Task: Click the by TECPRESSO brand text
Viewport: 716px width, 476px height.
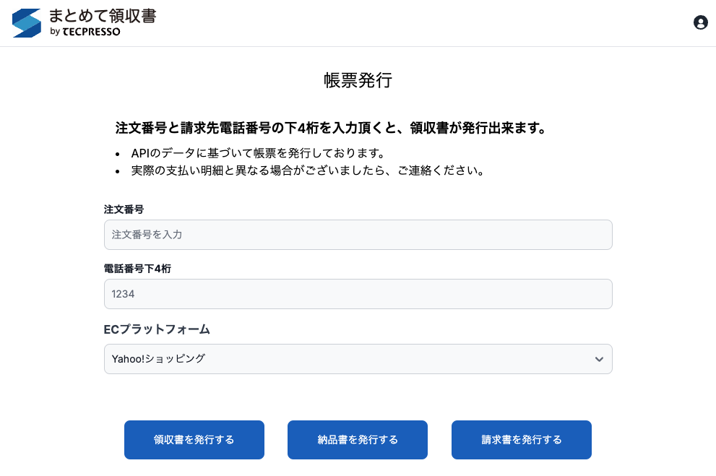Action: point(85,33)
